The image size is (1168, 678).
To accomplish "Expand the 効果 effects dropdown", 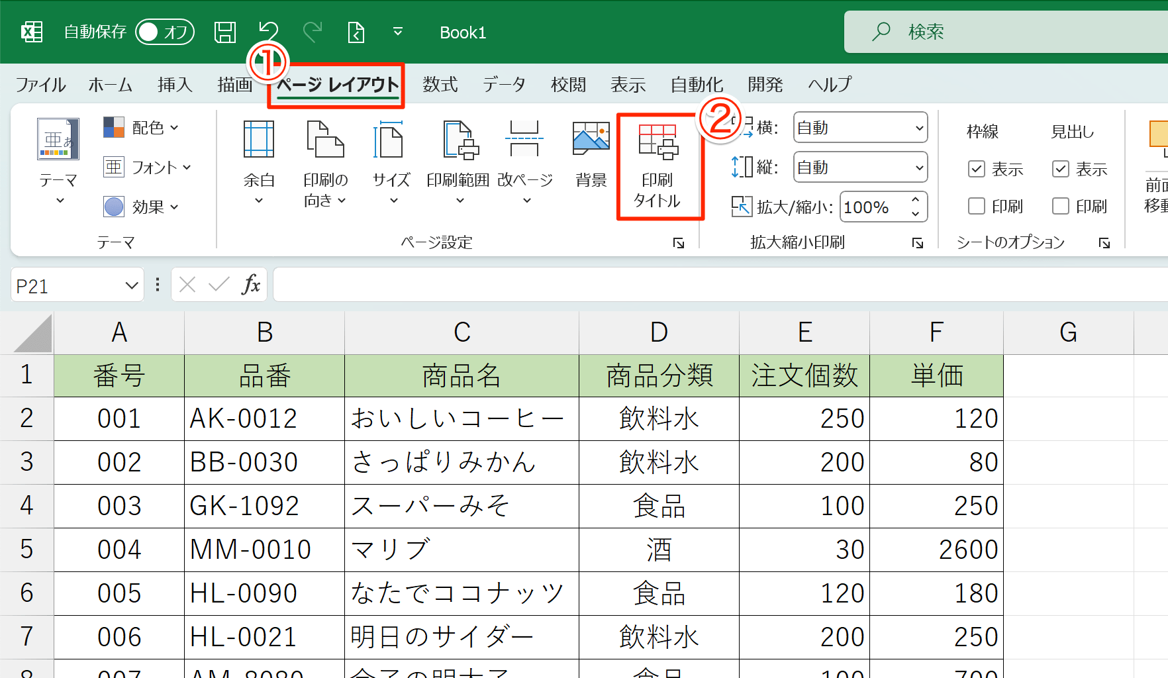I will coord(141,207).
